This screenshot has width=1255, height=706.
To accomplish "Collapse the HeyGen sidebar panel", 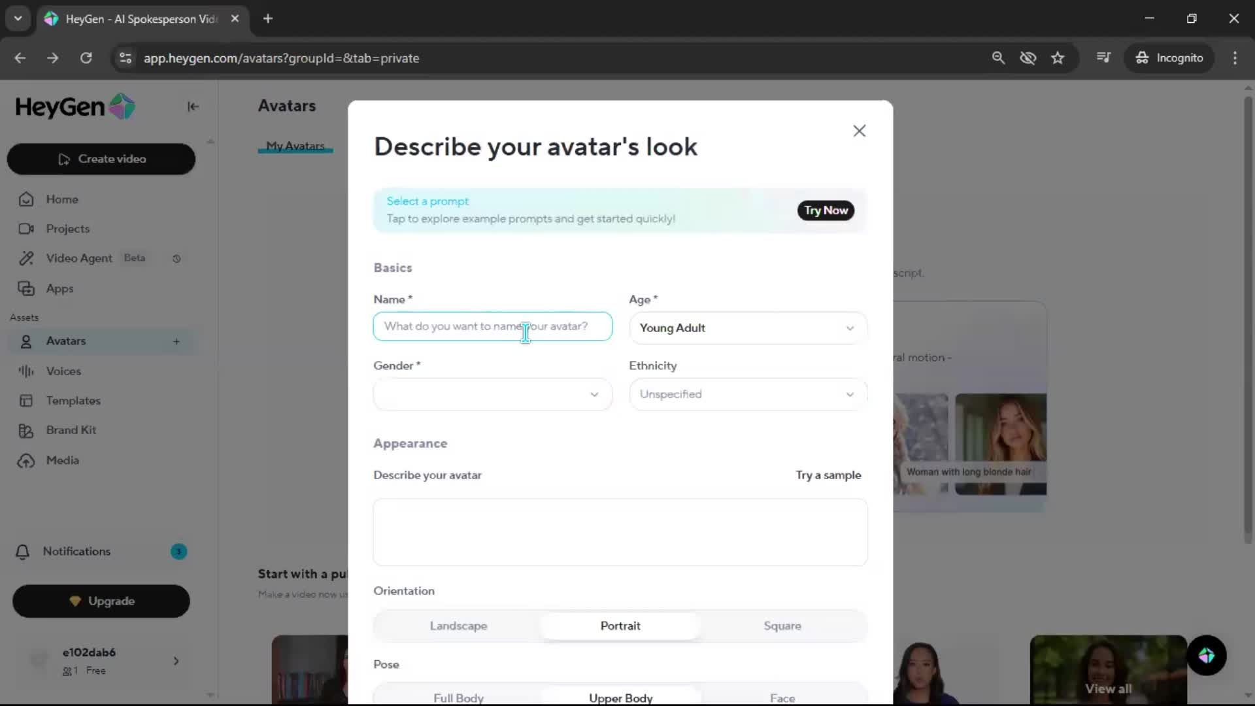I will tap(193, 107).
